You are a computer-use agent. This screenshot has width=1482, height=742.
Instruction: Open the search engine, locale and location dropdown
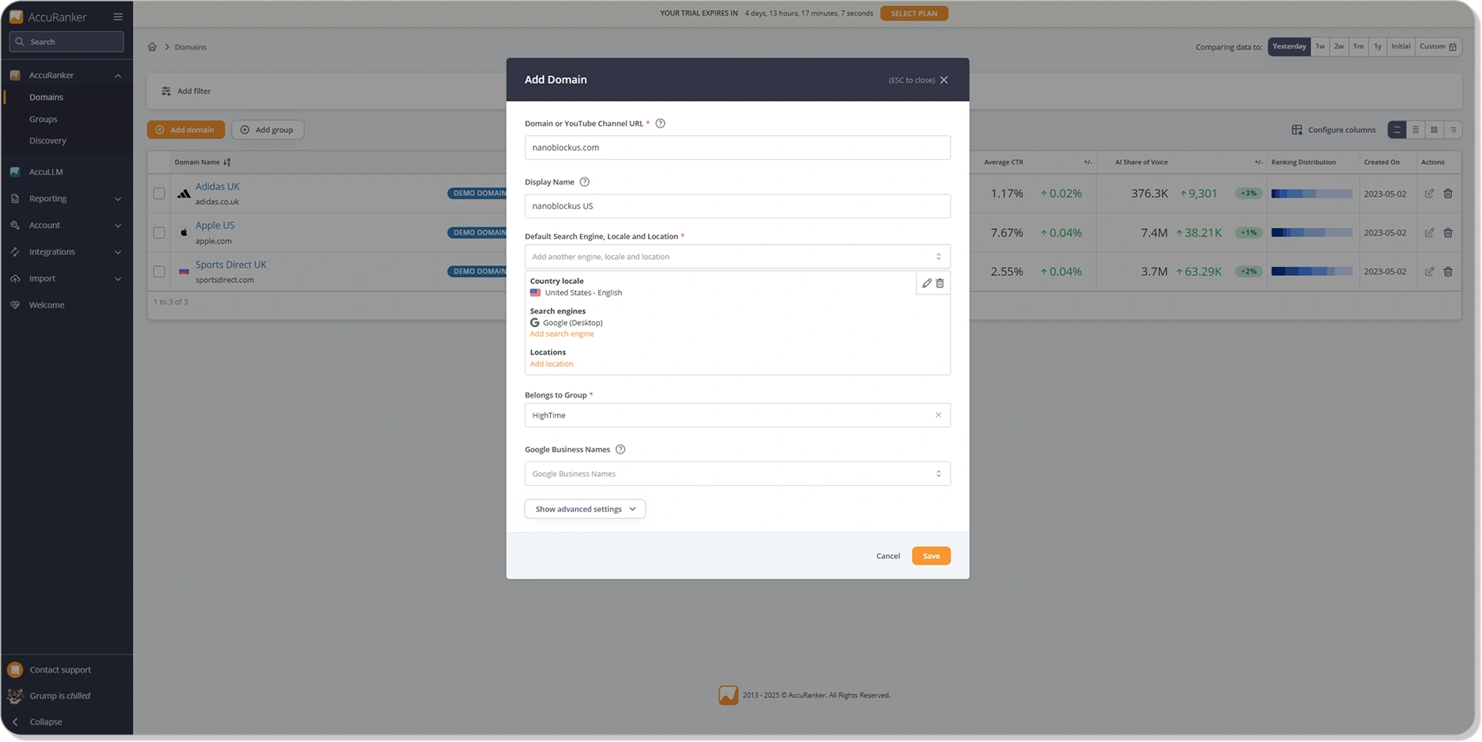[x=737, y=257]
